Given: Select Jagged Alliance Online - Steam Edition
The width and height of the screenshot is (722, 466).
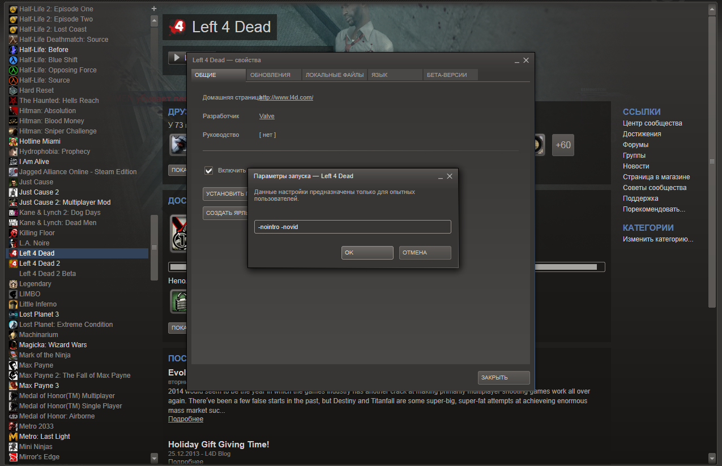Looking at the screenshot, I should pyautogui.click(x=78, y=172).
